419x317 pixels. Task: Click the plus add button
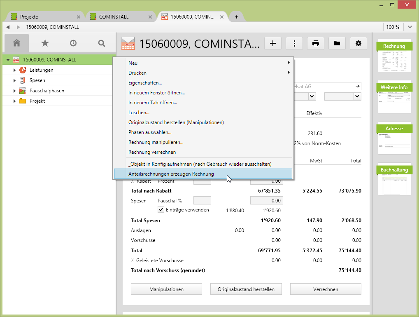click(x=272, y=43)
